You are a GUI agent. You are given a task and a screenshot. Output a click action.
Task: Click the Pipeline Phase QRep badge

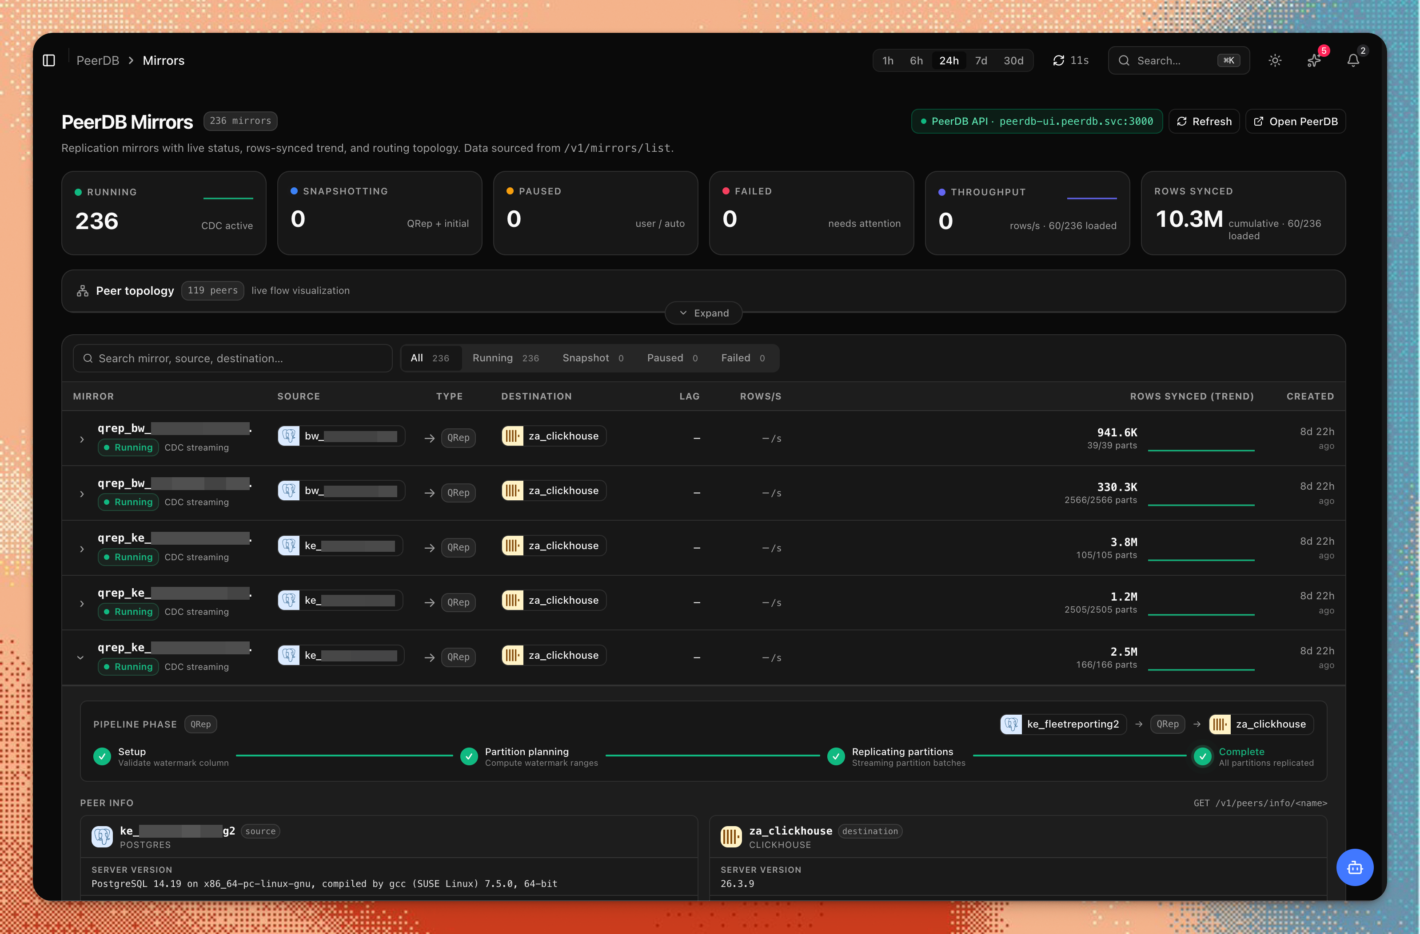coord(200,724)
